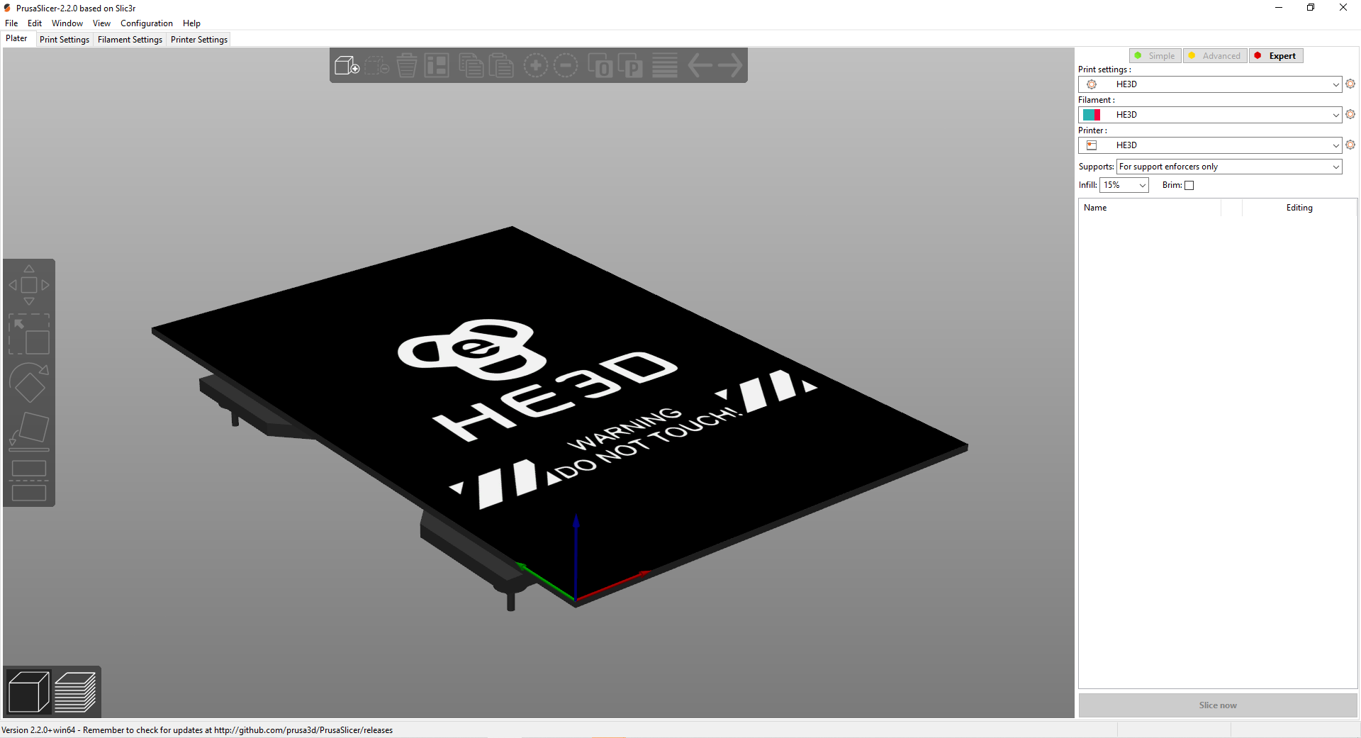The height and width of the screenshot is (738, 1361).
Task: Edit Printer preset via gear icon
Action: click(1350, 145)
